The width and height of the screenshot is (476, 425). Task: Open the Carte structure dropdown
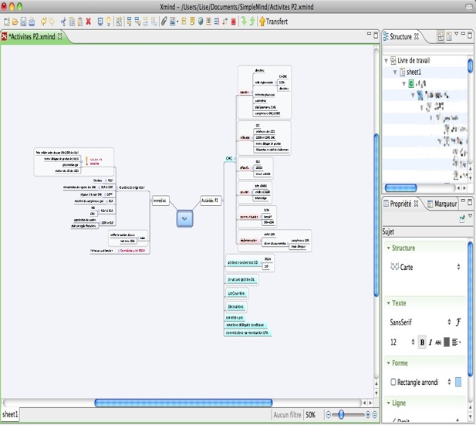coord(459,266)
